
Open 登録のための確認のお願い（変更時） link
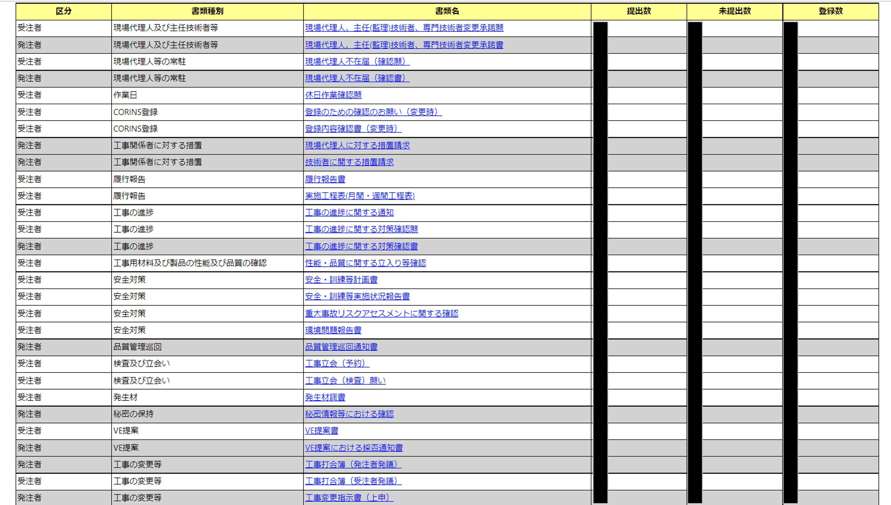coord(374,112)
